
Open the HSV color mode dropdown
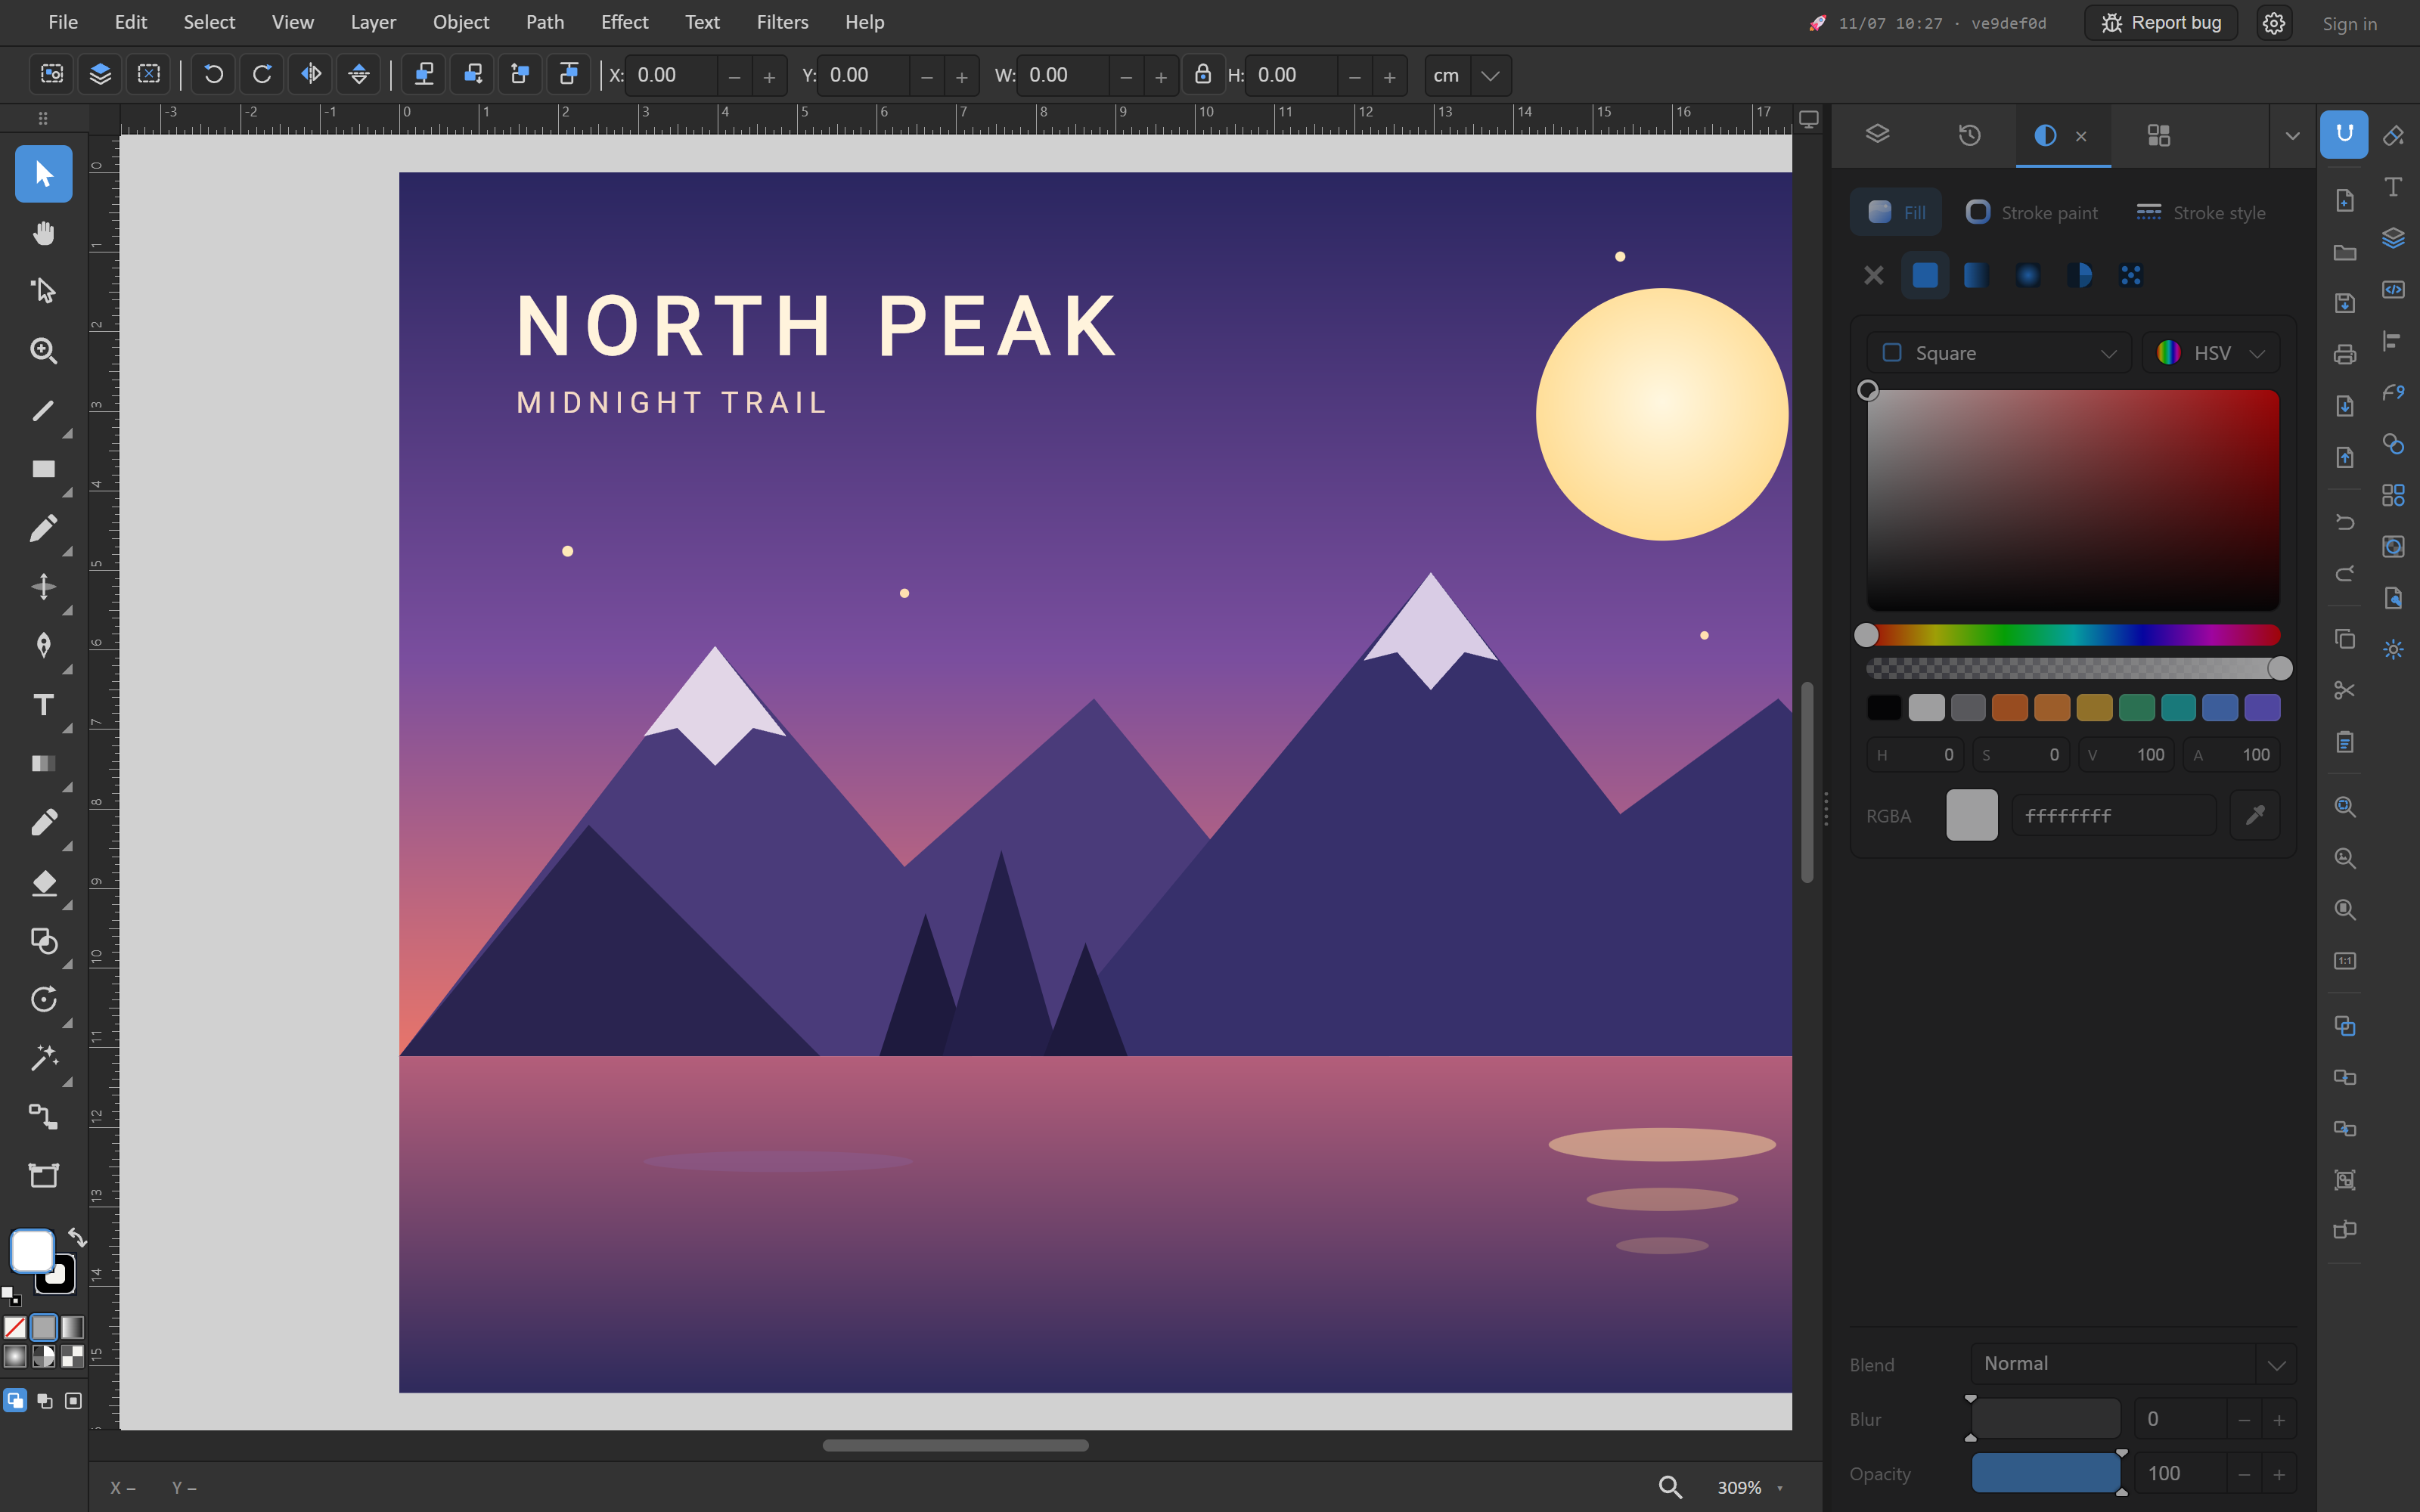click(x=2211, y=353)
